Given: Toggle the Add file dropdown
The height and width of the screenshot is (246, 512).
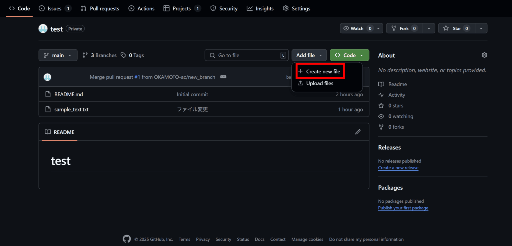Looking at the screenshot, I should tap(309, 55).
